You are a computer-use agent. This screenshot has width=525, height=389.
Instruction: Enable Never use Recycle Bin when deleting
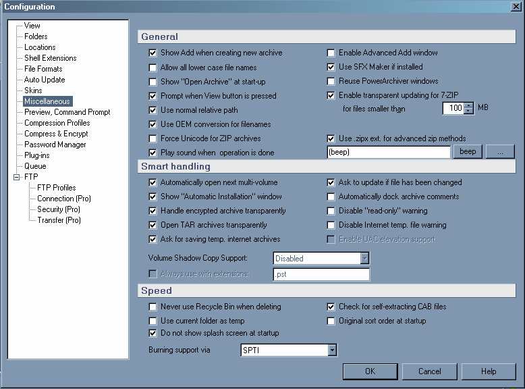point(153,307)
